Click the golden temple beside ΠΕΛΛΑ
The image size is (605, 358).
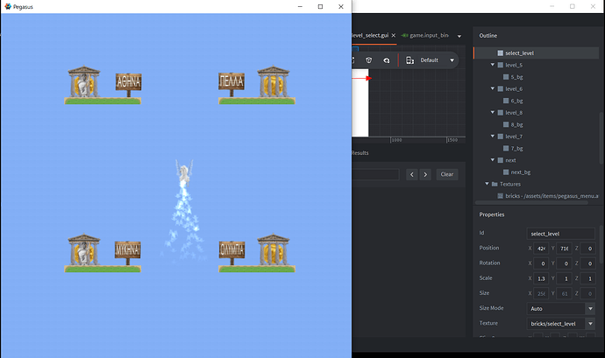pos(272,81)
